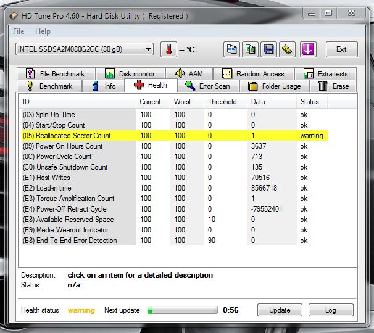The height and width of the screenshot is (333, 374).
Task: Sort by the ID column header
Action: (x=78, y=102)
